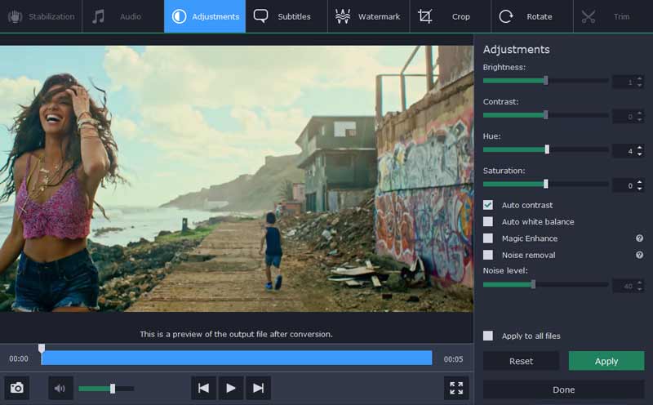Apply the adjustments
Image resolution: width=653 pixels, height=405 pixels.
coord(606,361)
